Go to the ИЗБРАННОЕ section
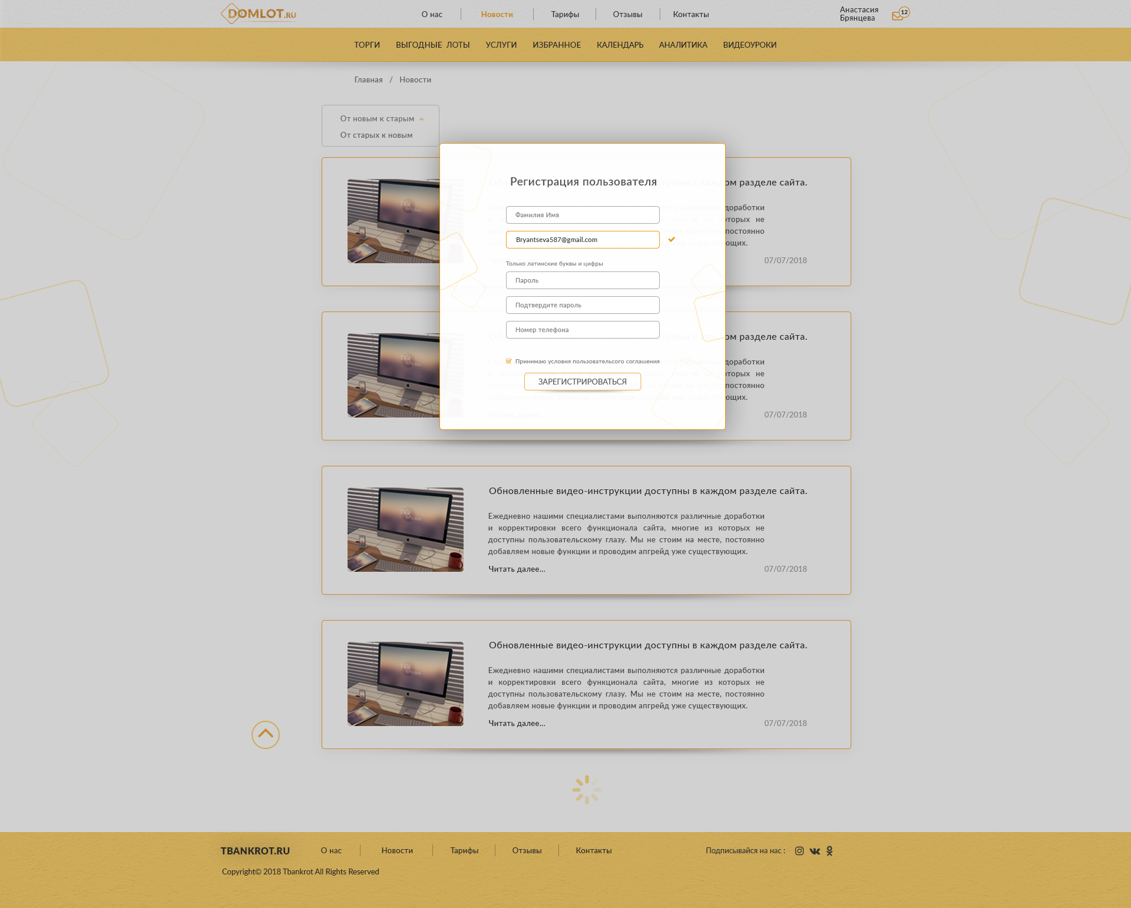This screenshot has width=1131, height=908. point(557,45)
